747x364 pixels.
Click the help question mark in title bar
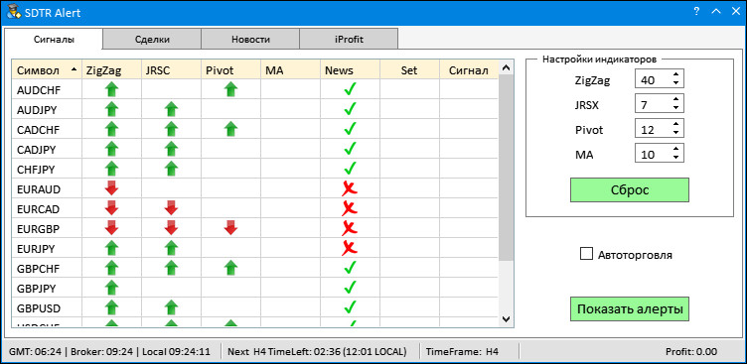coord(696,12)
